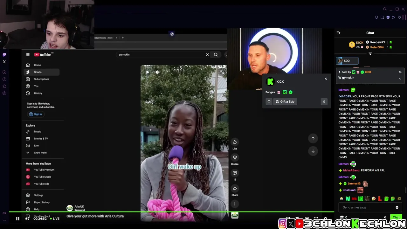The image size is (407, 229).
Task: Click the YouTube Sign in button
Action: (x=35, y=114)
